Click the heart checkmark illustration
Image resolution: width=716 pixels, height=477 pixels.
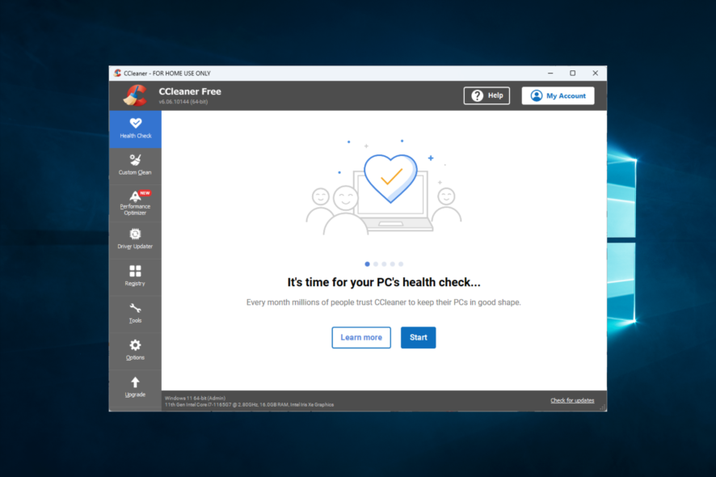(390, 178)
